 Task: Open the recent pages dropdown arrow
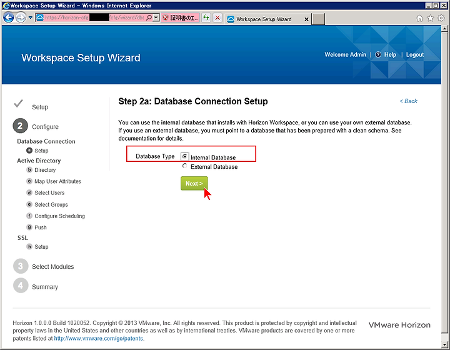click(x=31, y=17)
